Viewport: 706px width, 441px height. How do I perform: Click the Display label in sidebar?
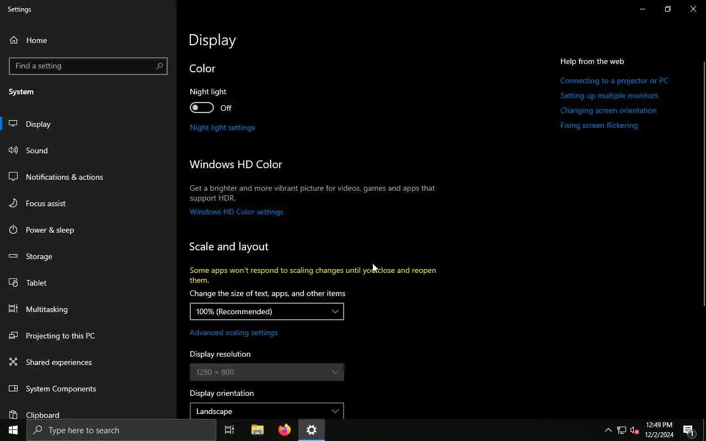pyautogui.click(x=38, y=124)
